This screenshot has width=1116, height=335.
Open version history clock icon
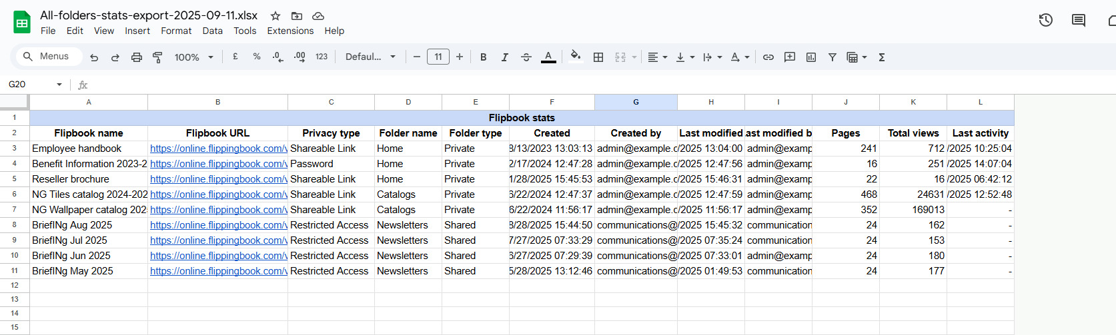pos(1045,21)
